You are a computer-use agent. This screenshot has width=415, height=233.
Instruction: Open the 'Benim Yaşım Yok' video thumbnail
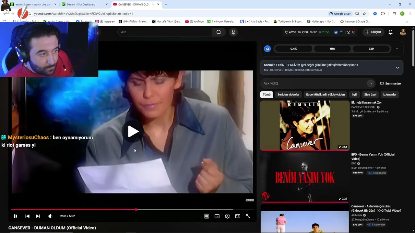305,177
